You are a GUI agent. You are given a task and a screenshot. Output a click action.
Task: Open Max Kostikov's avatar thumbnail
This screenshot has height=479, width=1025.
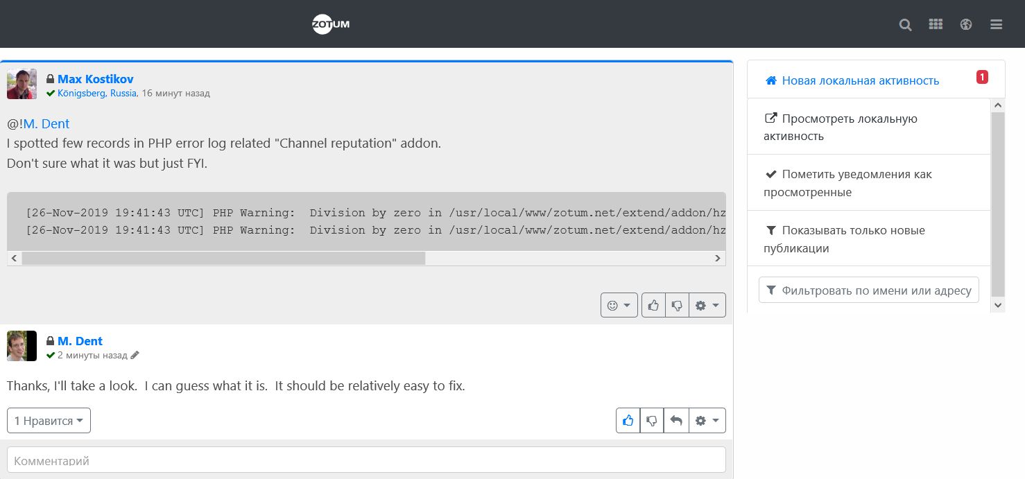pyautogui.click(x=21, y=84)
